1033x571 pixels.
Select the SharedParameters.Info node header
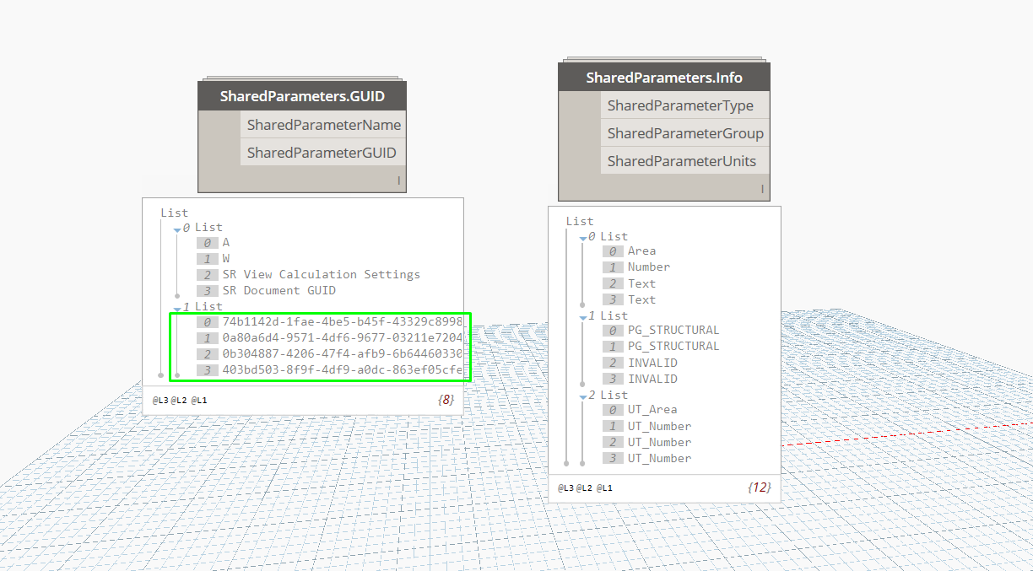point(664,78)
